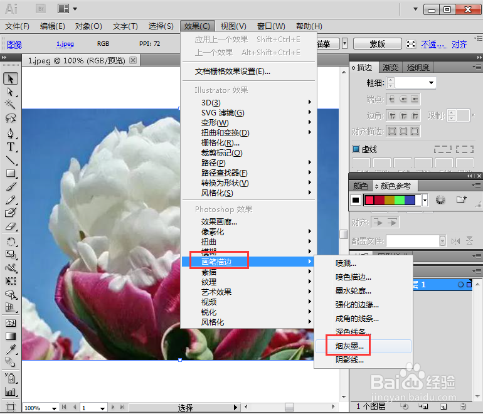Select the Perspective Grid tool
Image resolution: width=483 pixels, height=414 pixels.
pyautogui.click(x=11, y=307)
